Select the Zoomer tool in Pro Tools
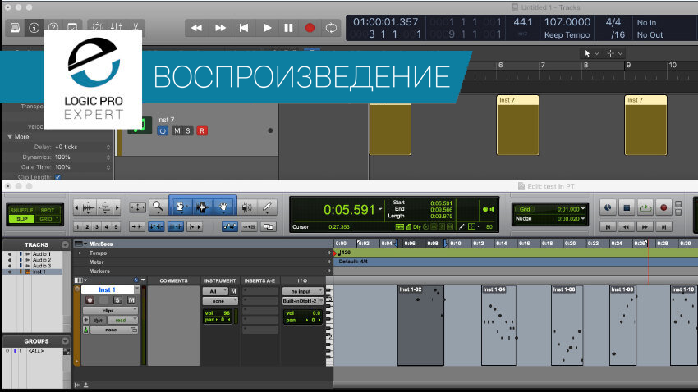The width and height of the screenshot is (698, 392). pos(158,207)
